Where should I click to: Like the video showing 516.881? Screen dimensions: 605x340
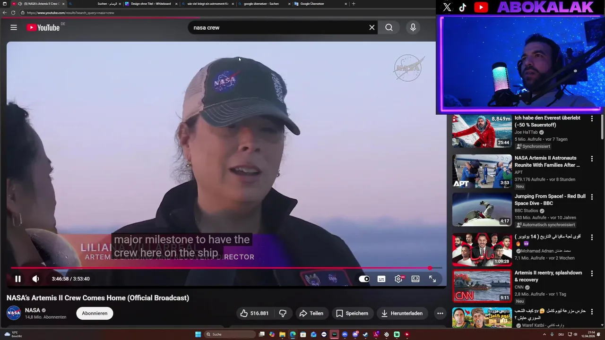[x=254, y=313]
